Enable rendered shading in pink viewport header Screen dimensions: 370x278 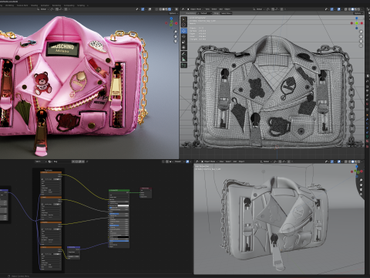click(x=170, y=9)
